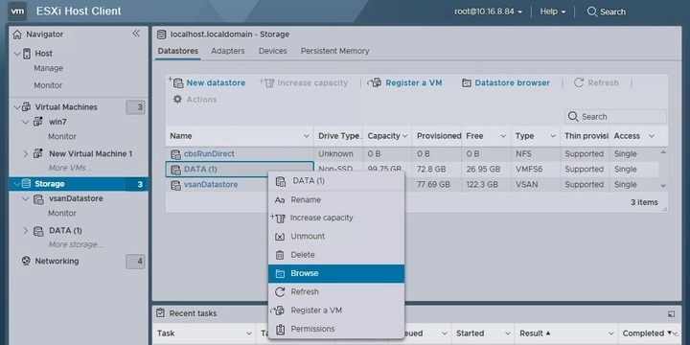
Task: Click the datastore list scrollbar down arrow
Action: [x=663, y=186]
